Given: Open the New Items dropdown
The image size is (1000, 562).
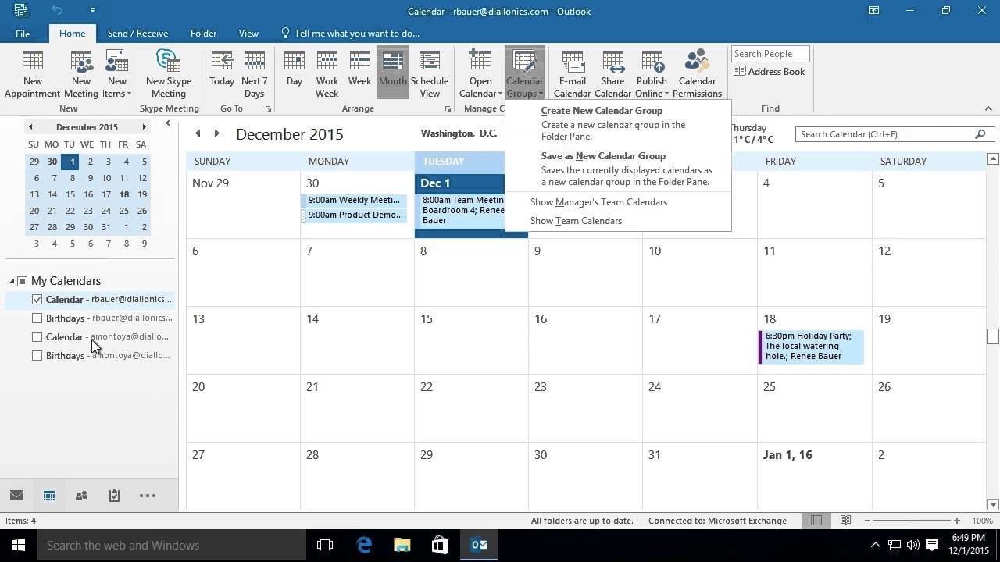Looking at the screenshot, I should (x=117, y=74).
